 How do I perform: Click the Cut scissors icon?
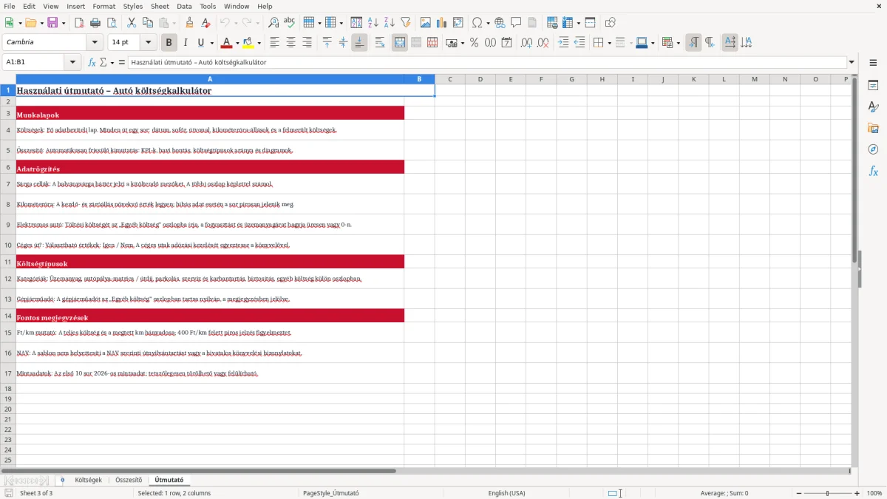[x=131, y=23]
